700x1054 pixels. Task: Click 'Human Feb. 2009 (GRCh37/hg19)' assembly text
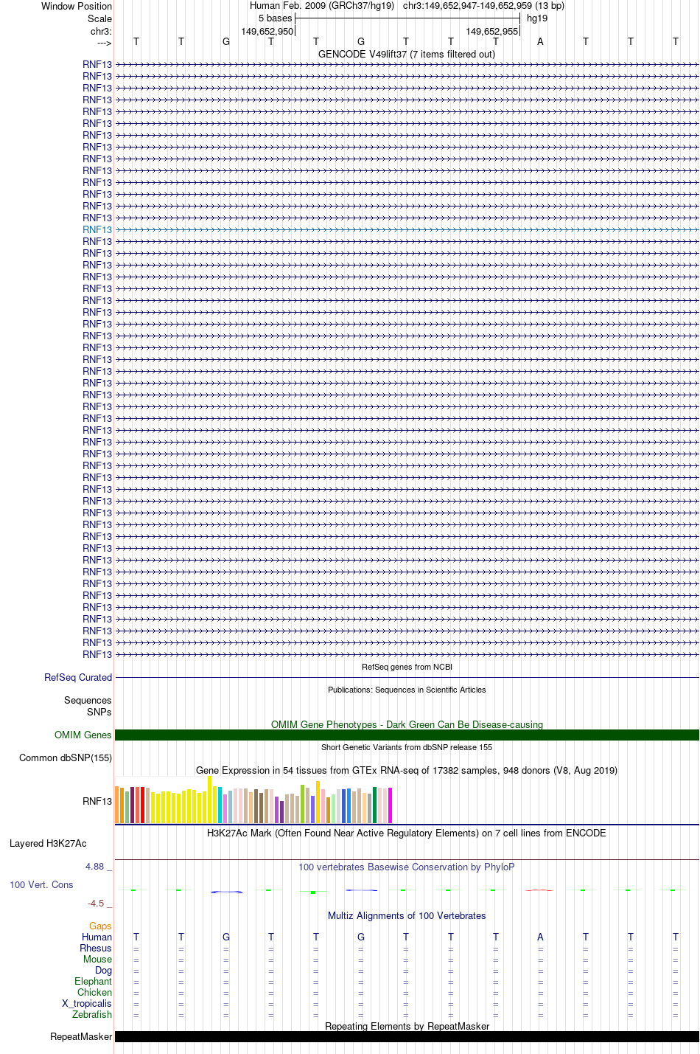pyautogui.click(x=322, y=6)
